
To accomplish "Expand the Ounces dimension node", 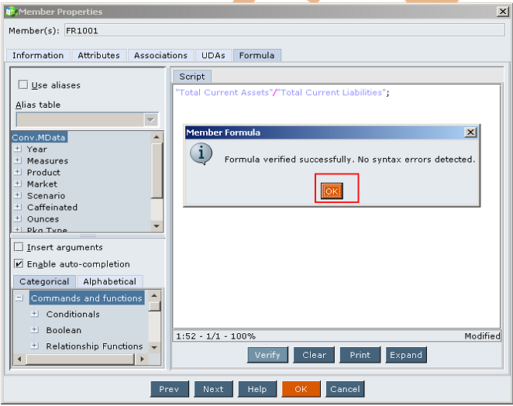I will tap(18, 218).
